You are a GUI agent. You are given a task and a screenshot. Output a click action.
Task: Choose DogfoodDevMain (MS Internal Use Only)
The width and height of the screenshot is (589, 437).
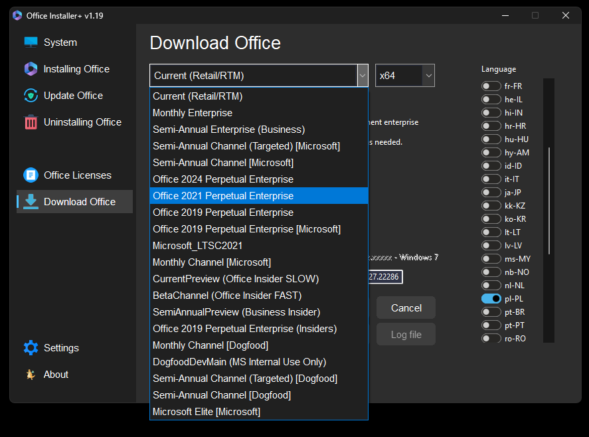pyautogui.click(x=259, y=362)
